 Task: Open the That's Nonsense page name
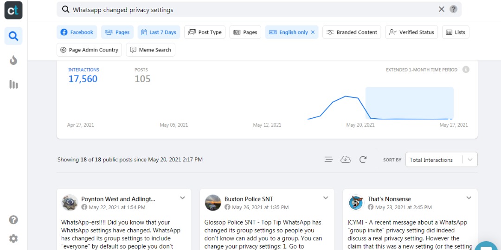(x=389, y=199)
